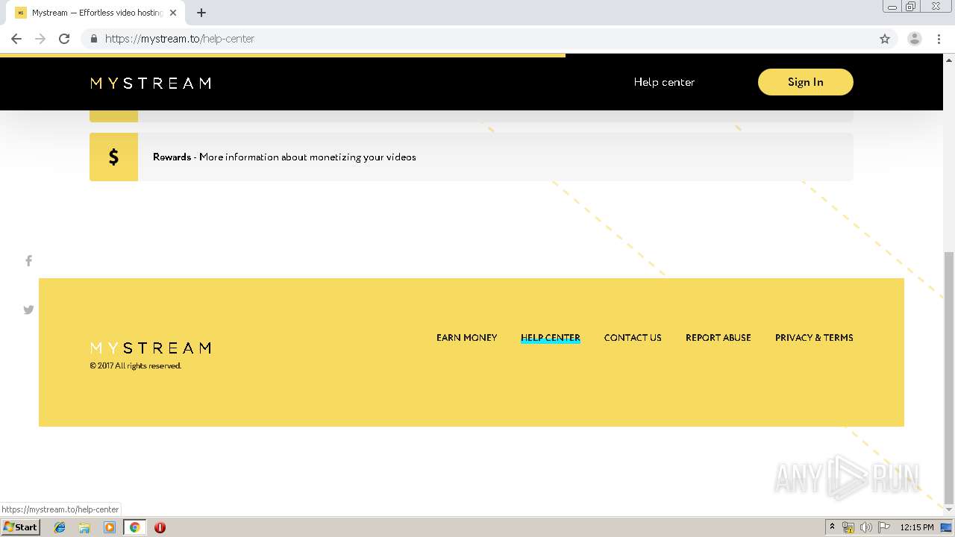Click the show desktop button
955x537 pixels.
point(947,527)
